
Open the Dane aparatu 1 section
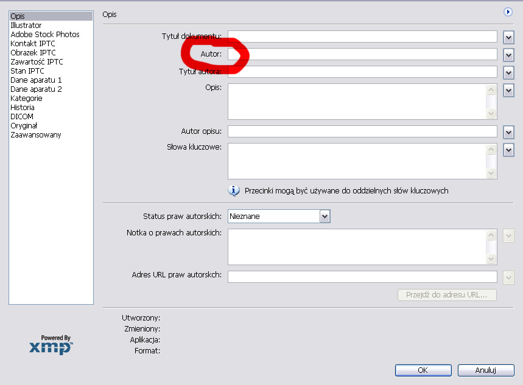click(x=36, y=80)
